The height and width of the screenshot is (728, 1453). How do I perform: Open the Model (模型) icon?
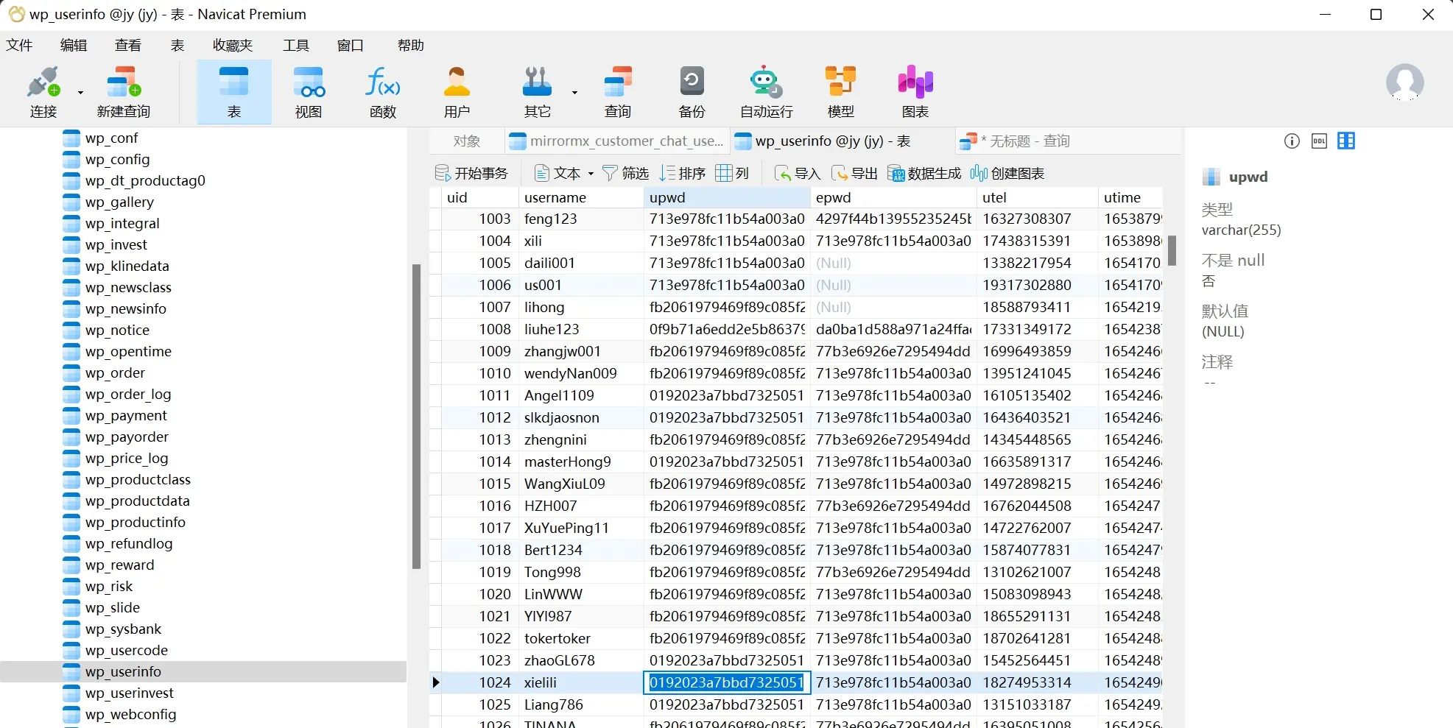click(840, 82)
